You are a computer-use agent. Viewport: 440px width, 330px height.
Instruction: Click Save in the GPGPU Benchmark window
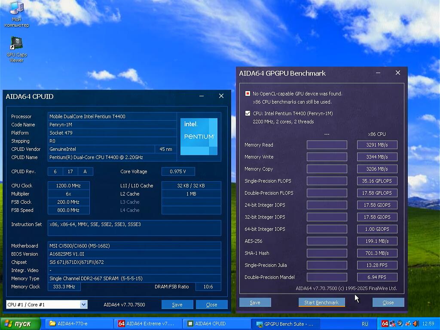click(255, 302)
